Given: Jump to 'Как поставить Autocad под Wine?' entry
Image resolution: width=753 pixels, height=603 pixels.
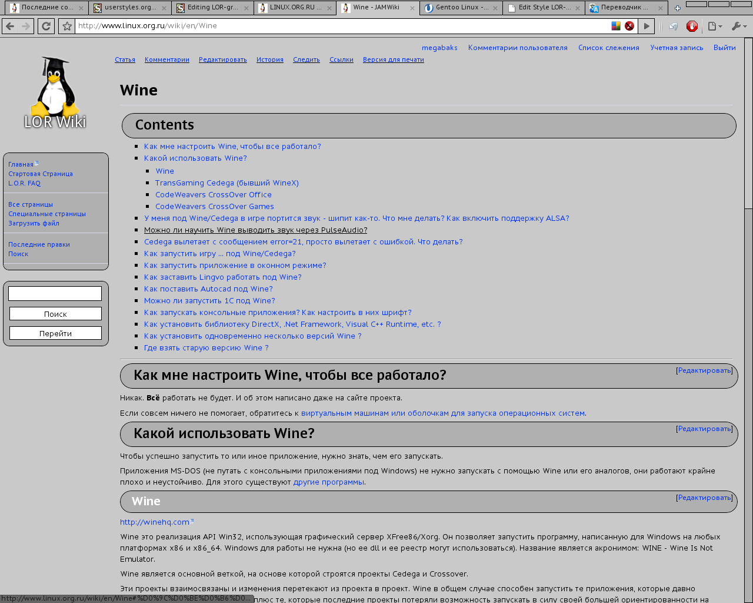Looking at the screenshot, I should click(x=208, y=289).
